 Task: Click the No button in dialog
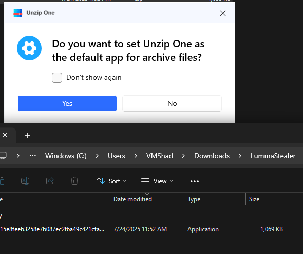pyautogui.click(x=172, y=103)
